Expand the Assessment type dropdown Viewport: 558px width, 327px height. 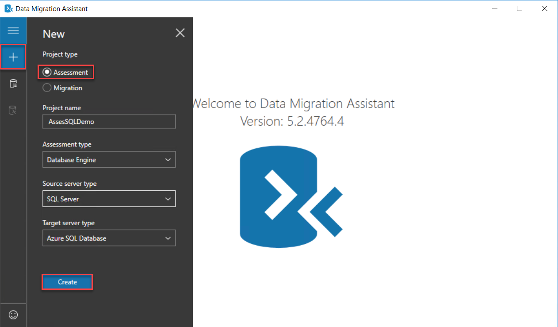pos(109,160)
